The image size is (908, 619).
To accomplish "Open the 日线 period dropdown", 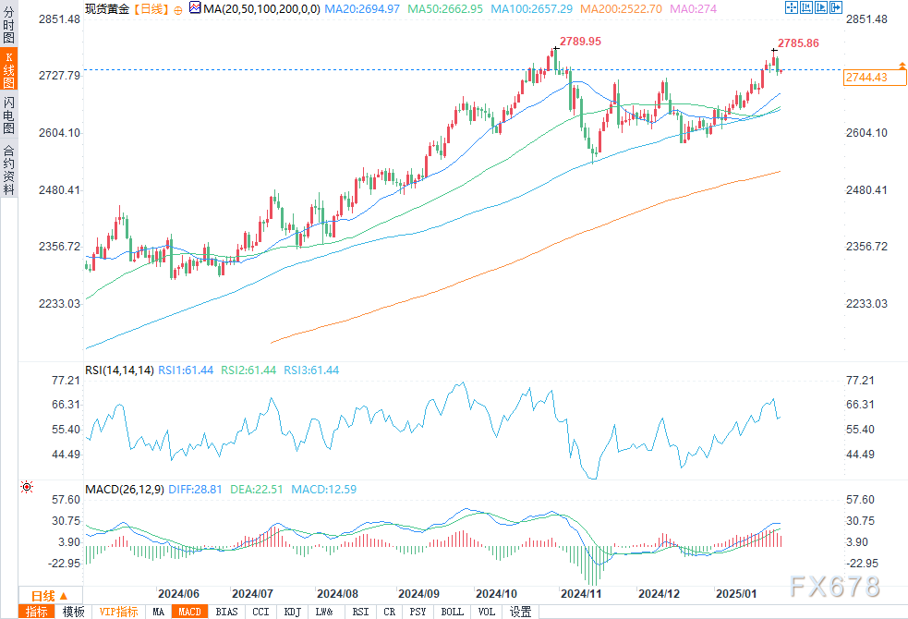I will 49,595.
